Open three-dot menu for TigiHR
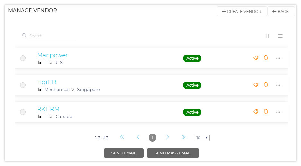 click(278, 85)
